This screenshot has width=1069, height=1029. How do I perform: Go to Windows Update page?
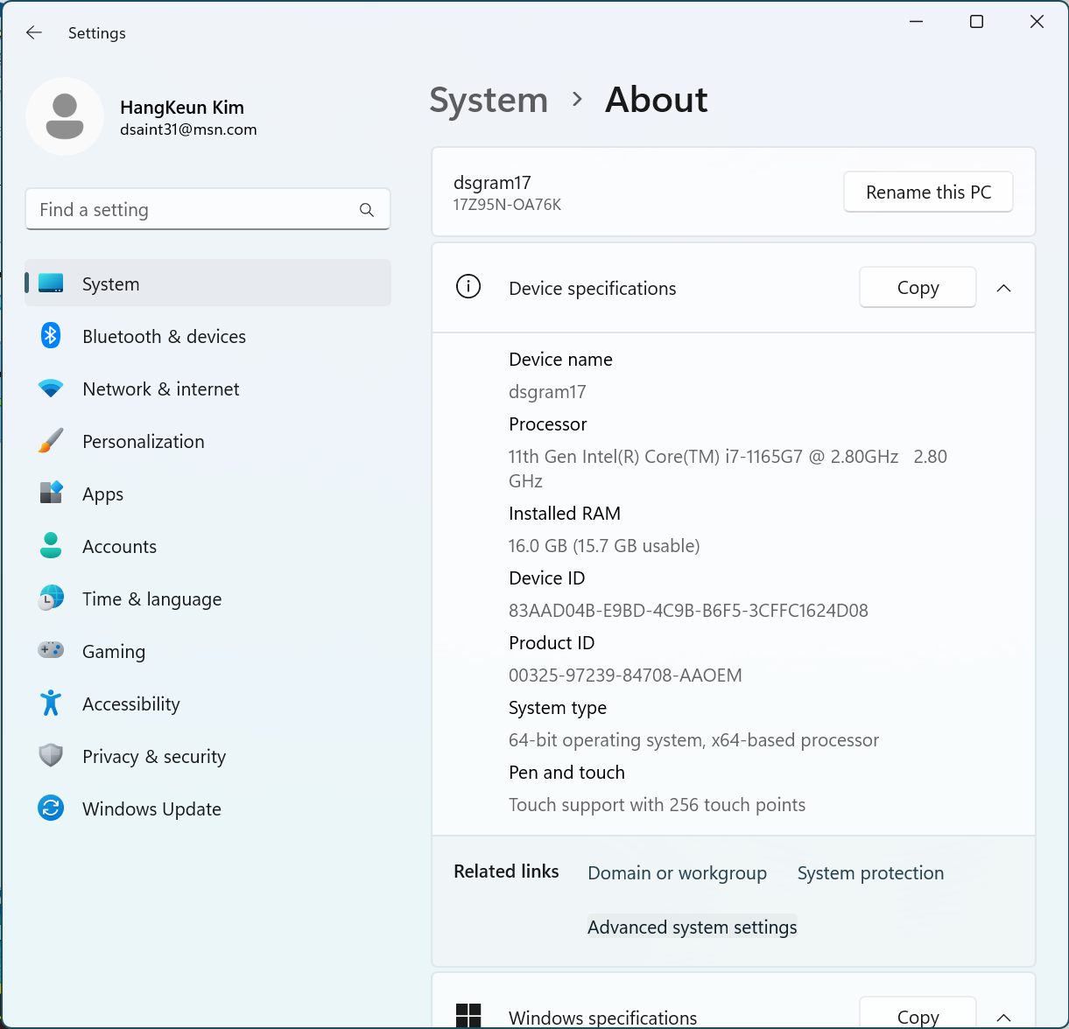(x=207, y=808)
